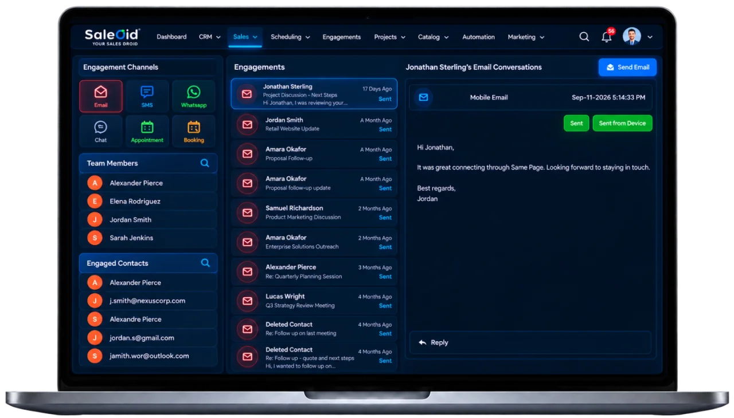Click avatar beside Alexandre Pierce contact
This screenshot has height=418, width=734.
tap(95, 319)
